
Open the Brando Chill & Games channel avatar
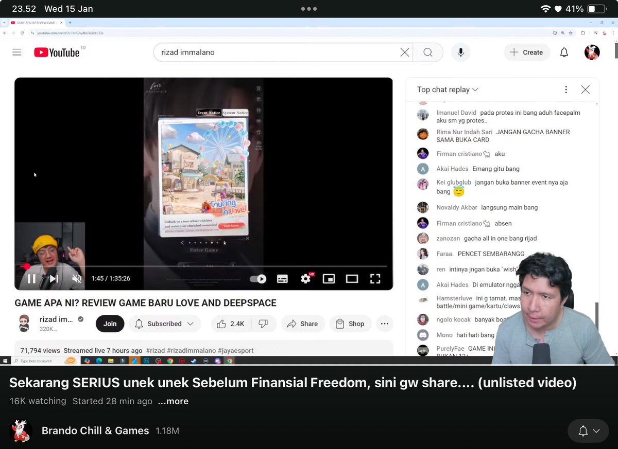[x=21, y=431]
